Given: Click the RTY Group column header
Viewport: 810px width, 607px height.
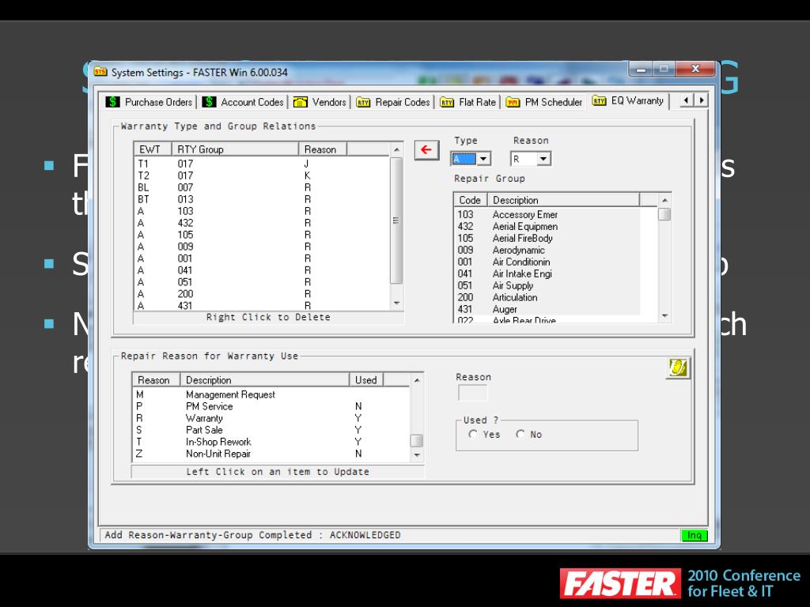Looking at the screenshot, I should point(235,149).
